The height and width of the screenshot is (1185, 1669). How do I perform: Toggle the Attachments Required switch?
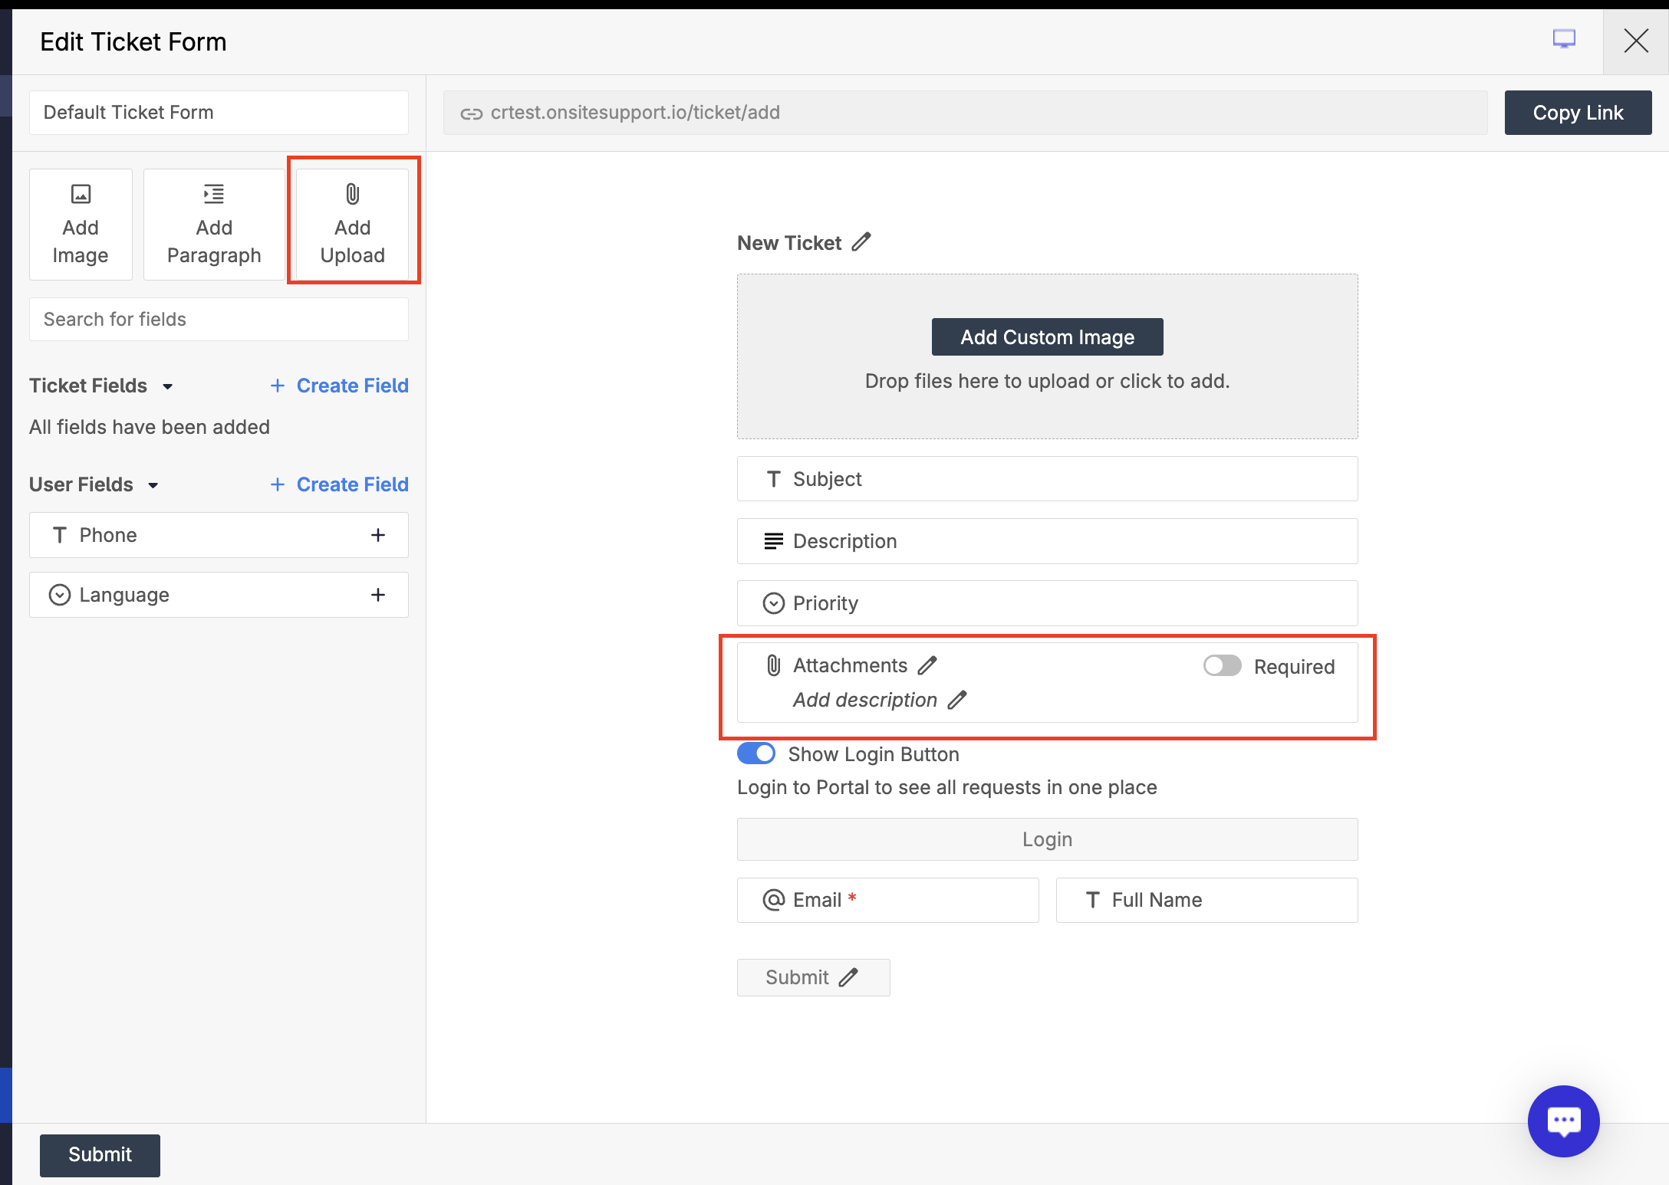click(x=1222, y=665)
